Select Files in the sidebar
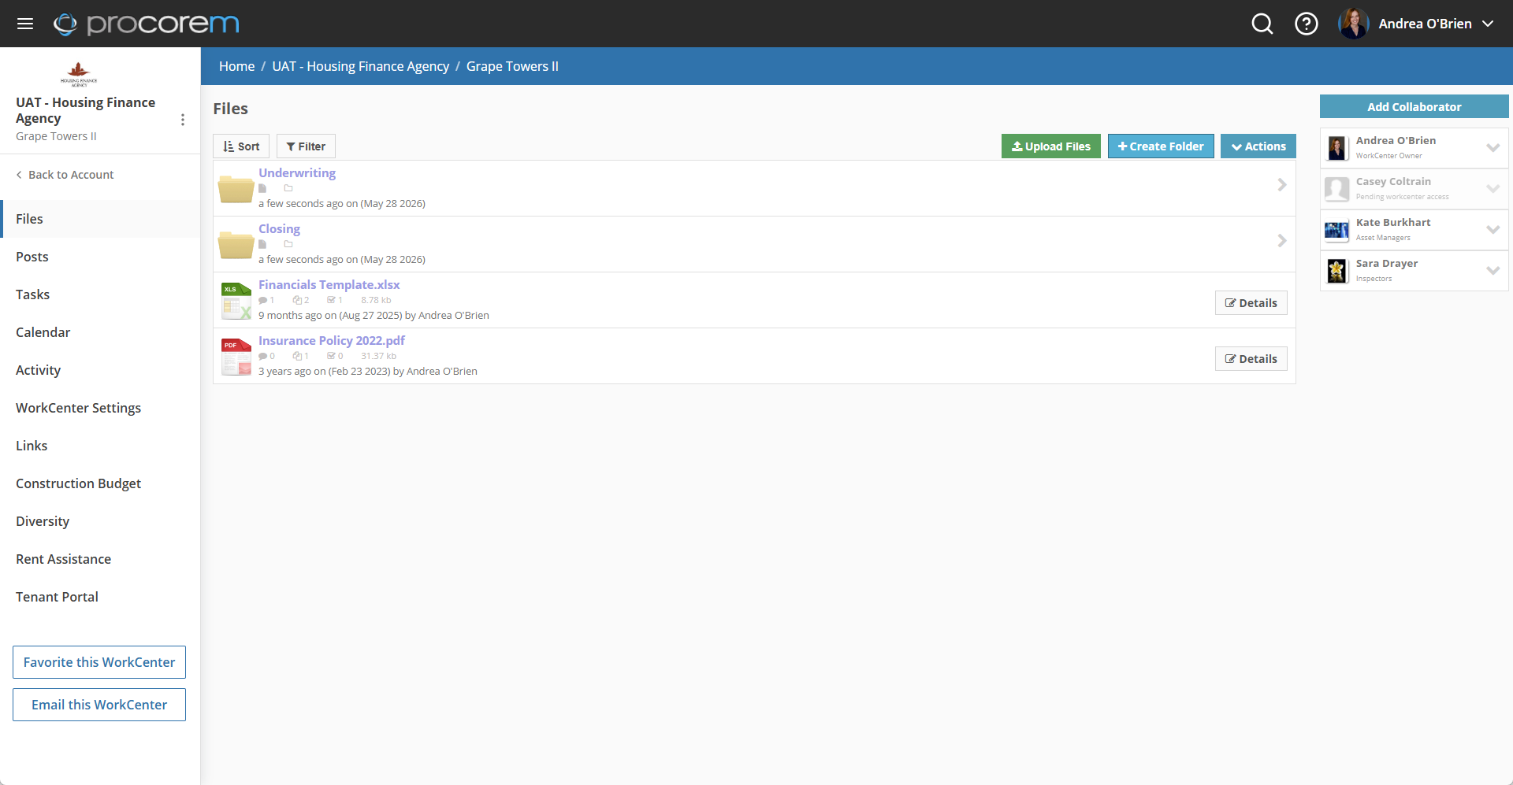Image resolution: width=1513 pixels, height=785 pixels. pos(100,219)
